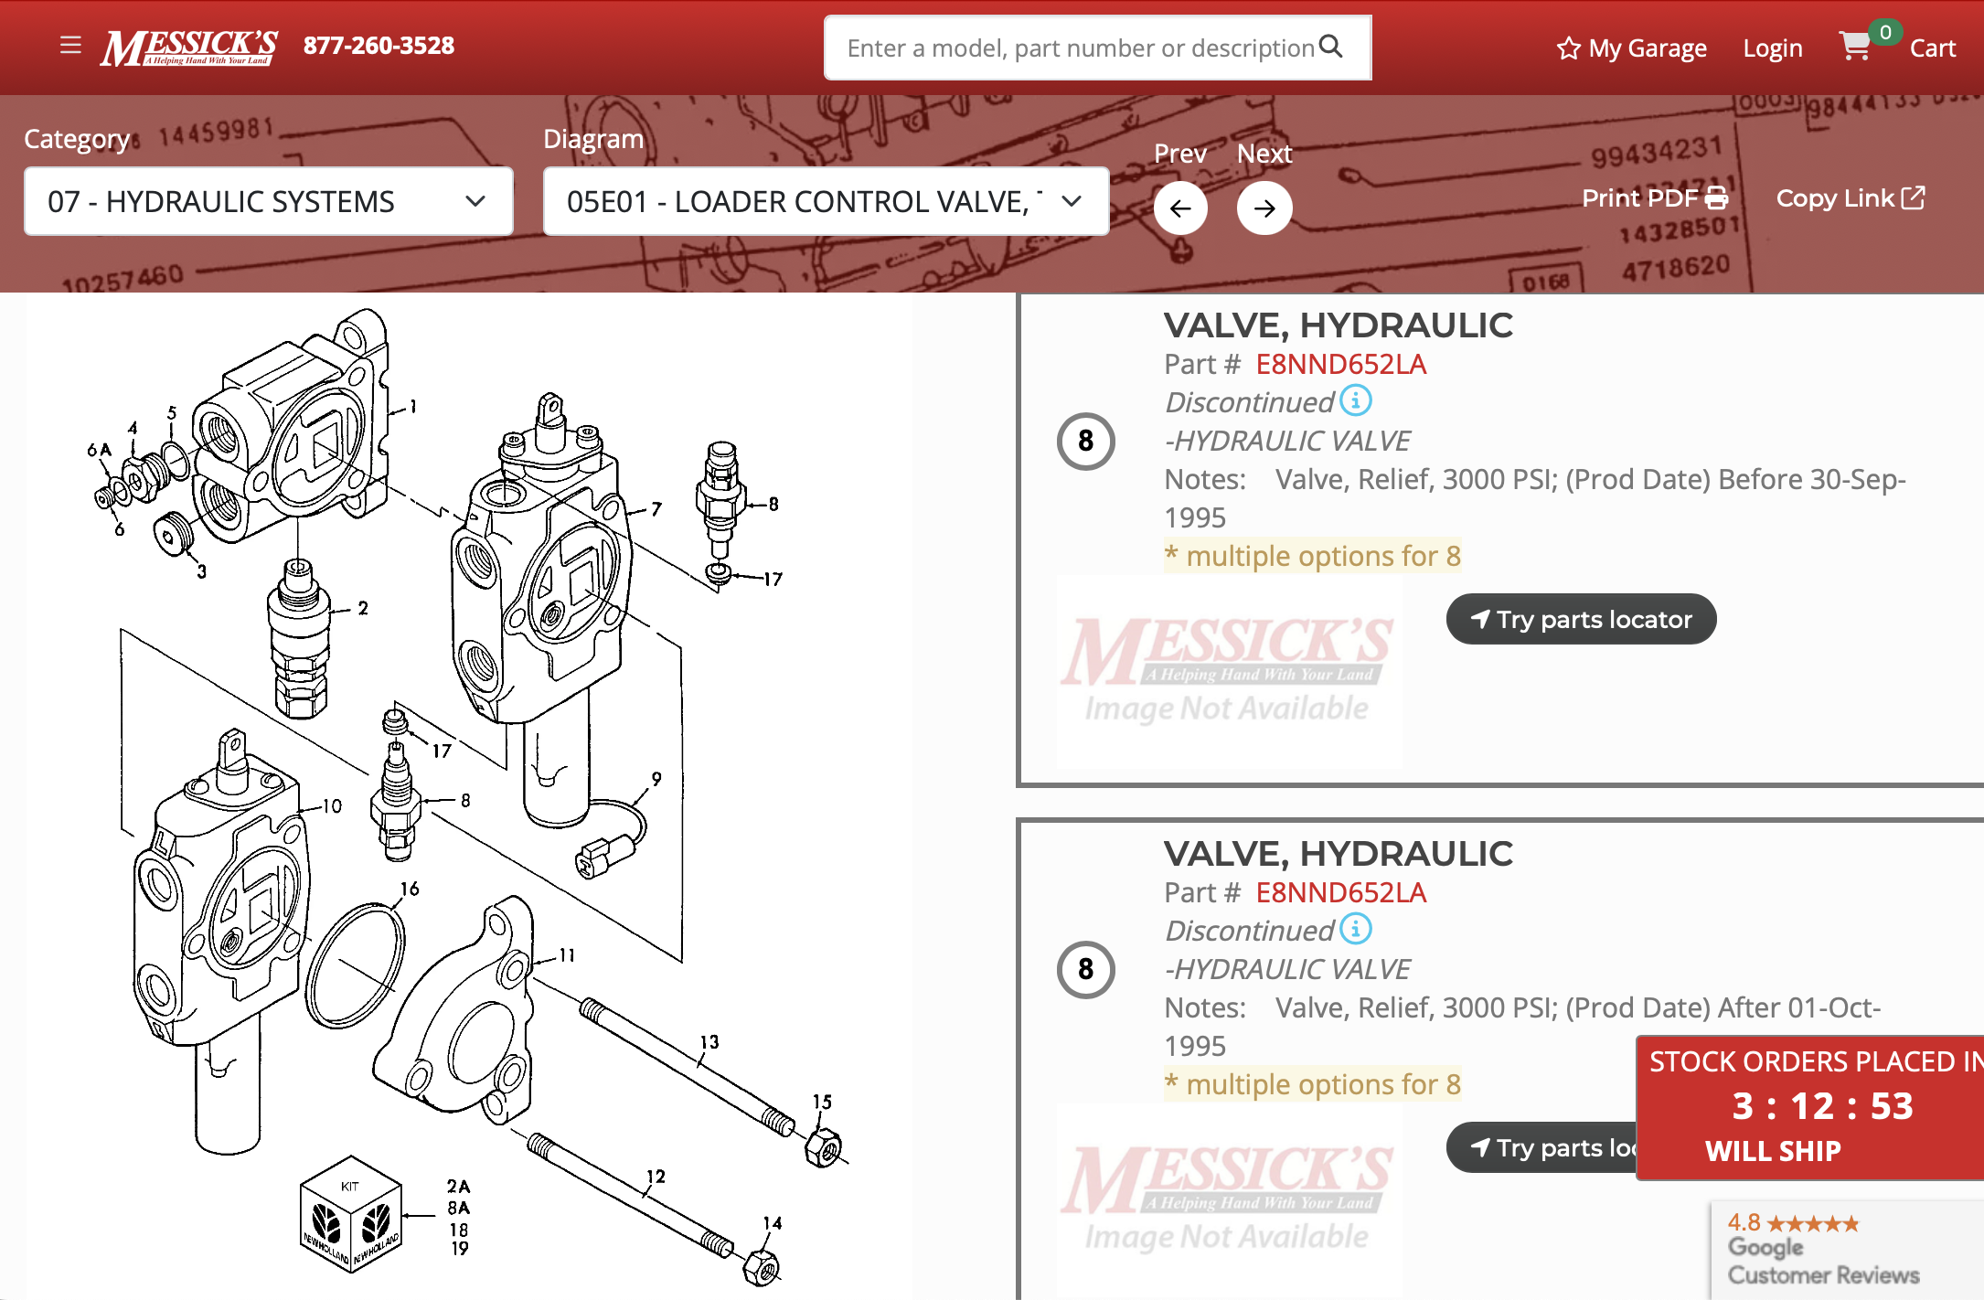
Task: Click callout 13 in the diagram
Action: (x=709, y=1042)
